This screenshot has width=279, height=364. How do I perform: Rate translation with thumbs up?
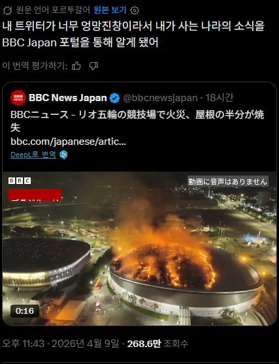click(76, 66)
